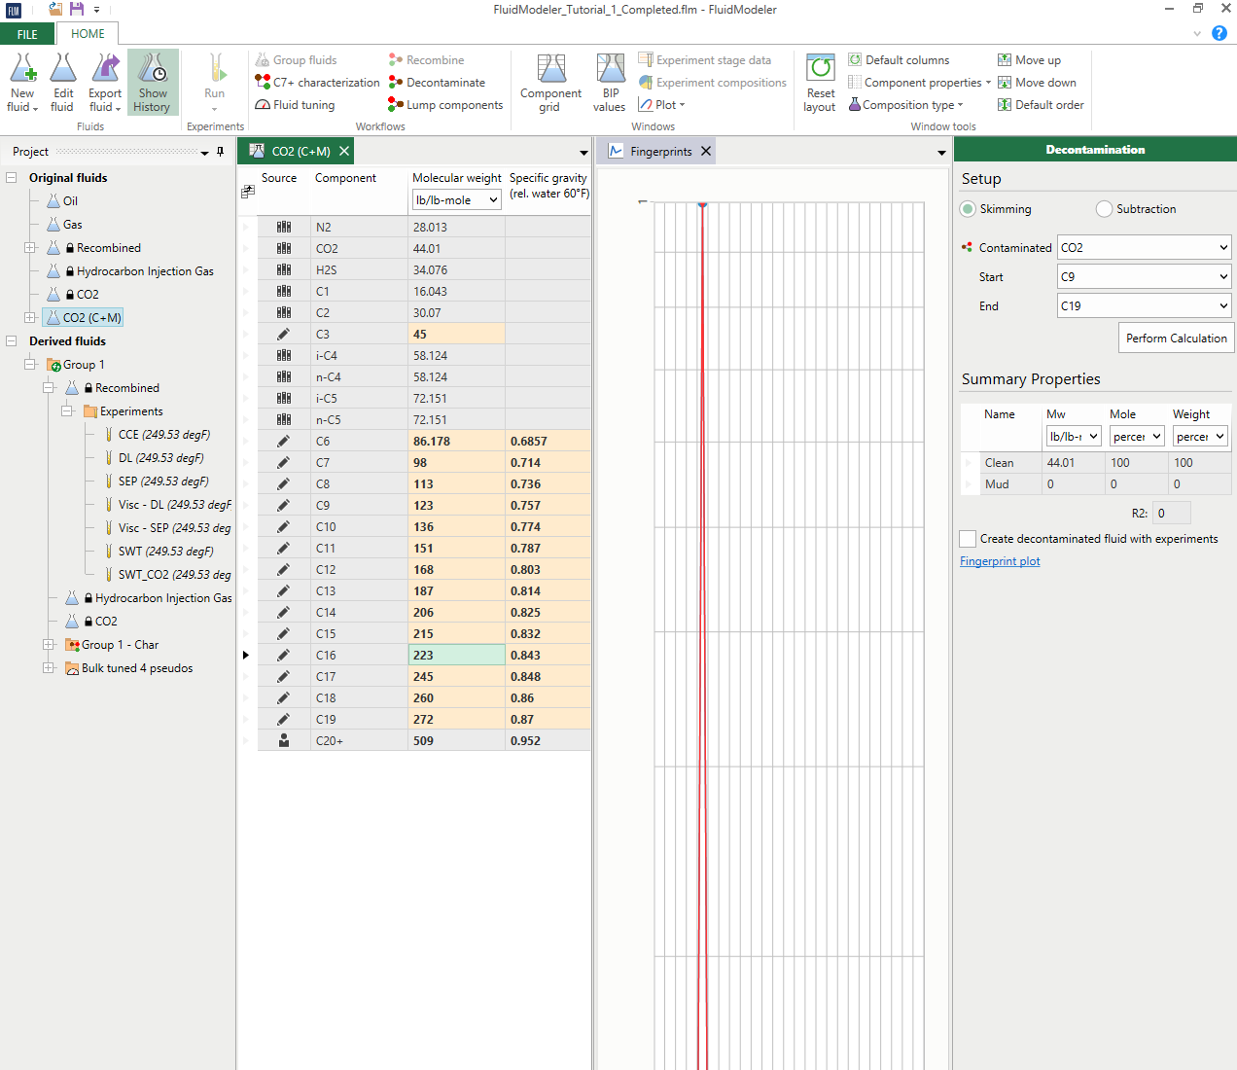Click the Move up tool
The image size is (1237, 1070).
click(x=1029, y=60)
